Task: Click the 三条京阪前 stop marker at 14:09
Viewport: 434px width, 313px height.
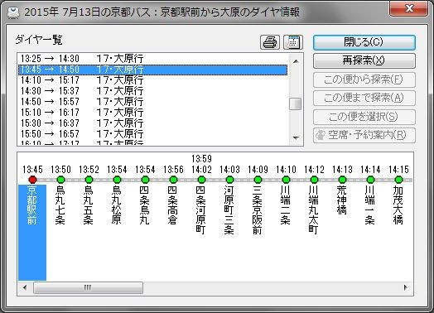Action: [x=258, y=180]
